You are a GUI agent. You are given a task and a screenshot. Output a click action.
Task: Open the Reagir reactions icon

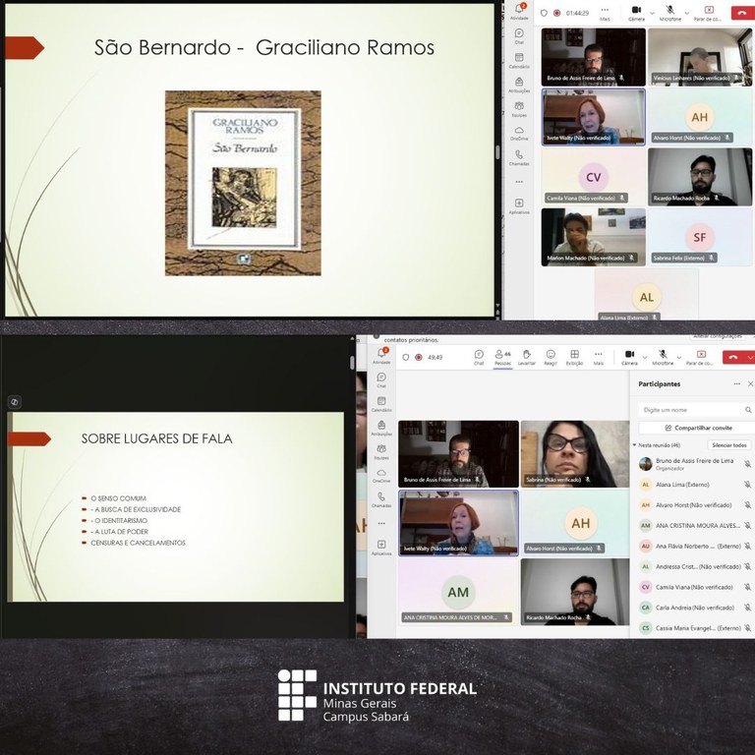(551, 356)
